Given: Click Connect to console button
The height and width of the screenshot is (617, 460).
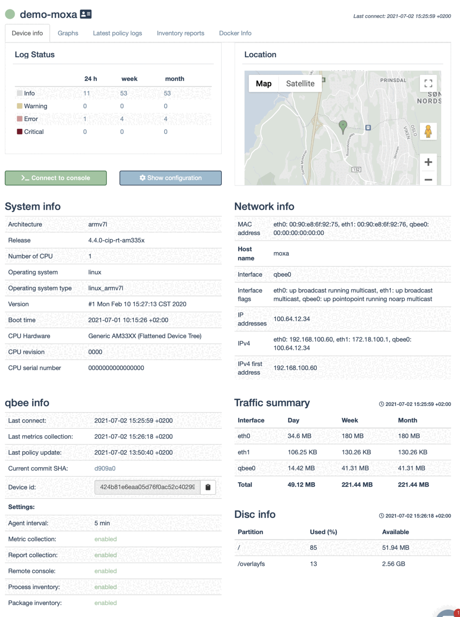Looking at the screenshot, I should coord(56,178).
